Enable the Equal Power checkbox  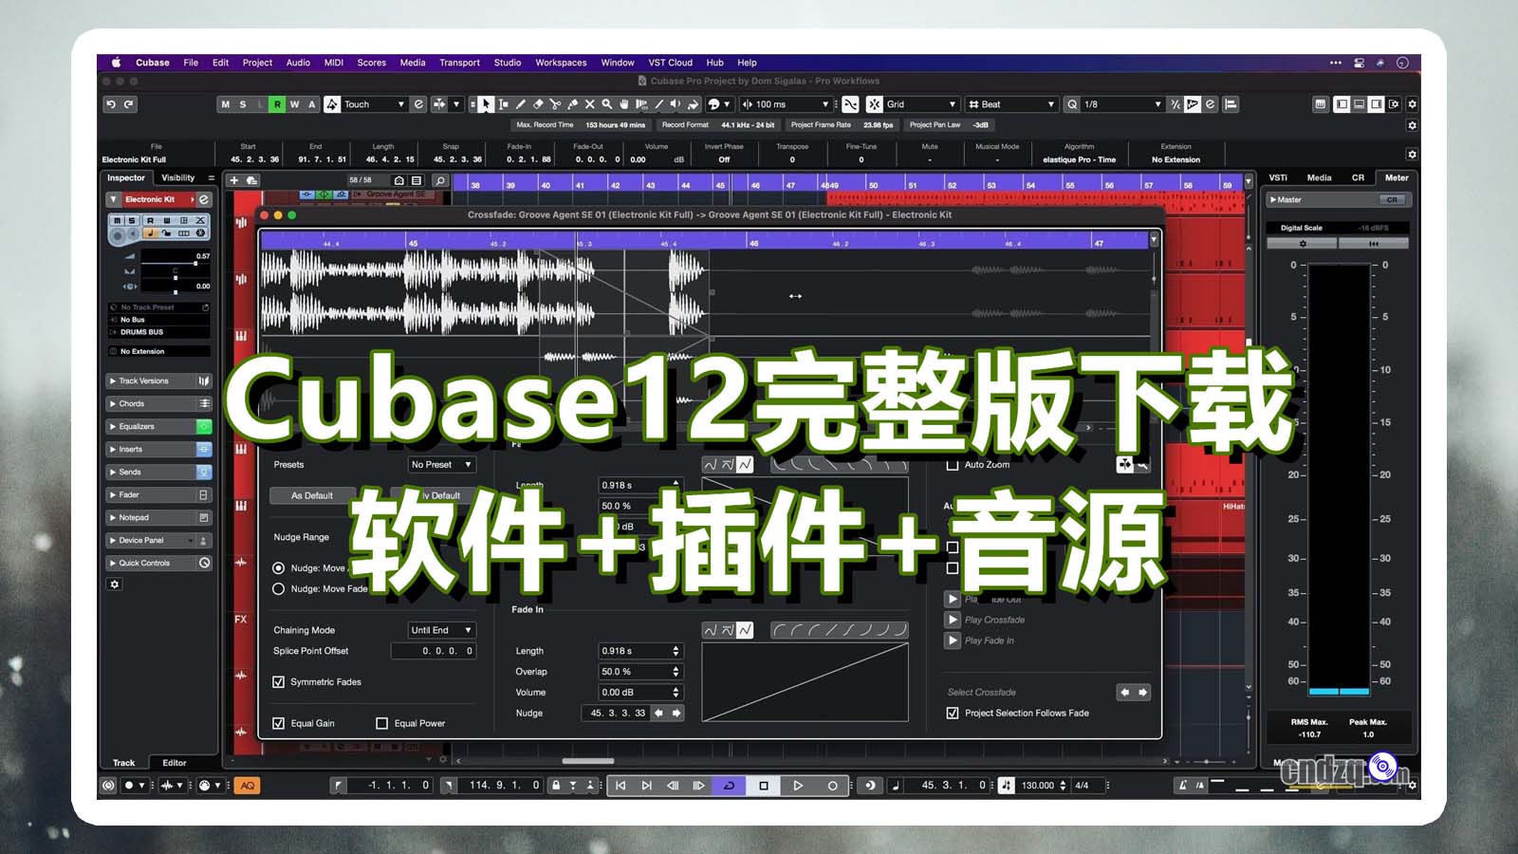(381, 723)
